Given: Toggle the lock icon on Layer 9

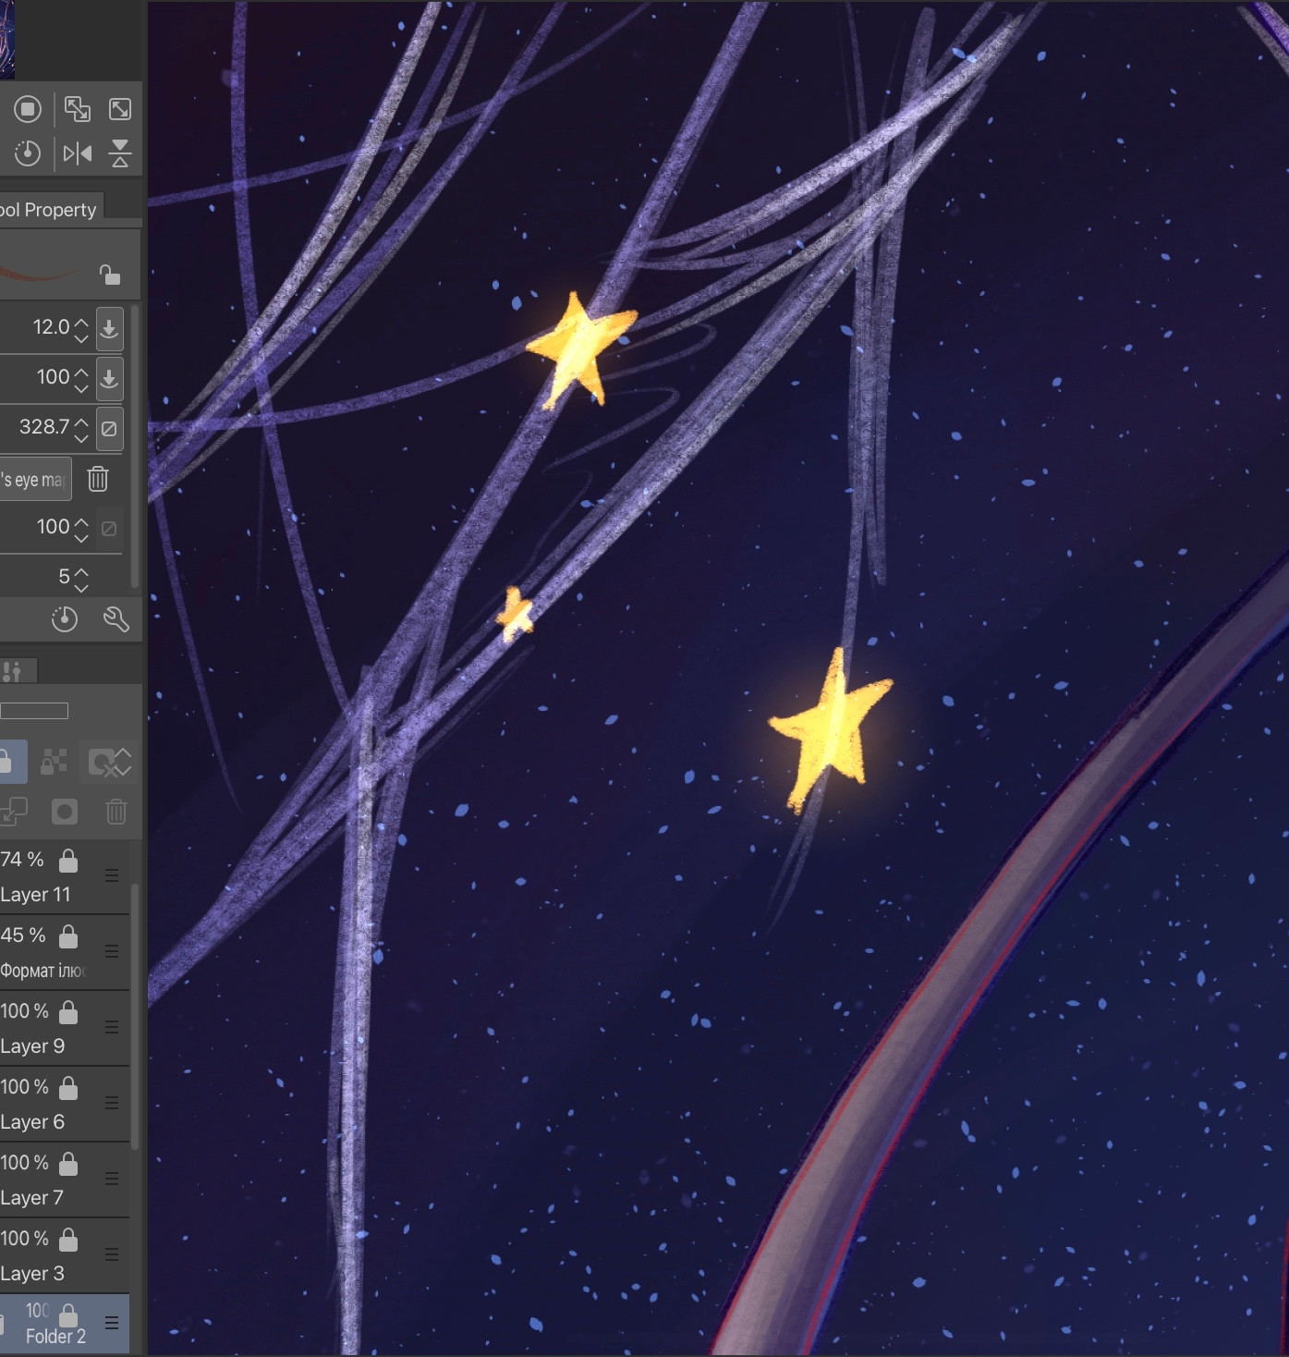Looking at the screenshot, I should [68, 1012].
